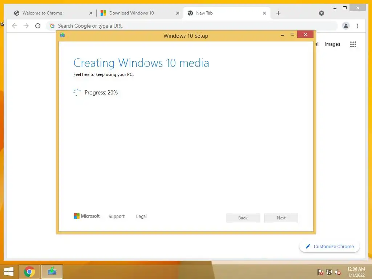The image size is (372, 279).
Task: Close the Welcome to Chrome tab
Action: pos(90,13)
